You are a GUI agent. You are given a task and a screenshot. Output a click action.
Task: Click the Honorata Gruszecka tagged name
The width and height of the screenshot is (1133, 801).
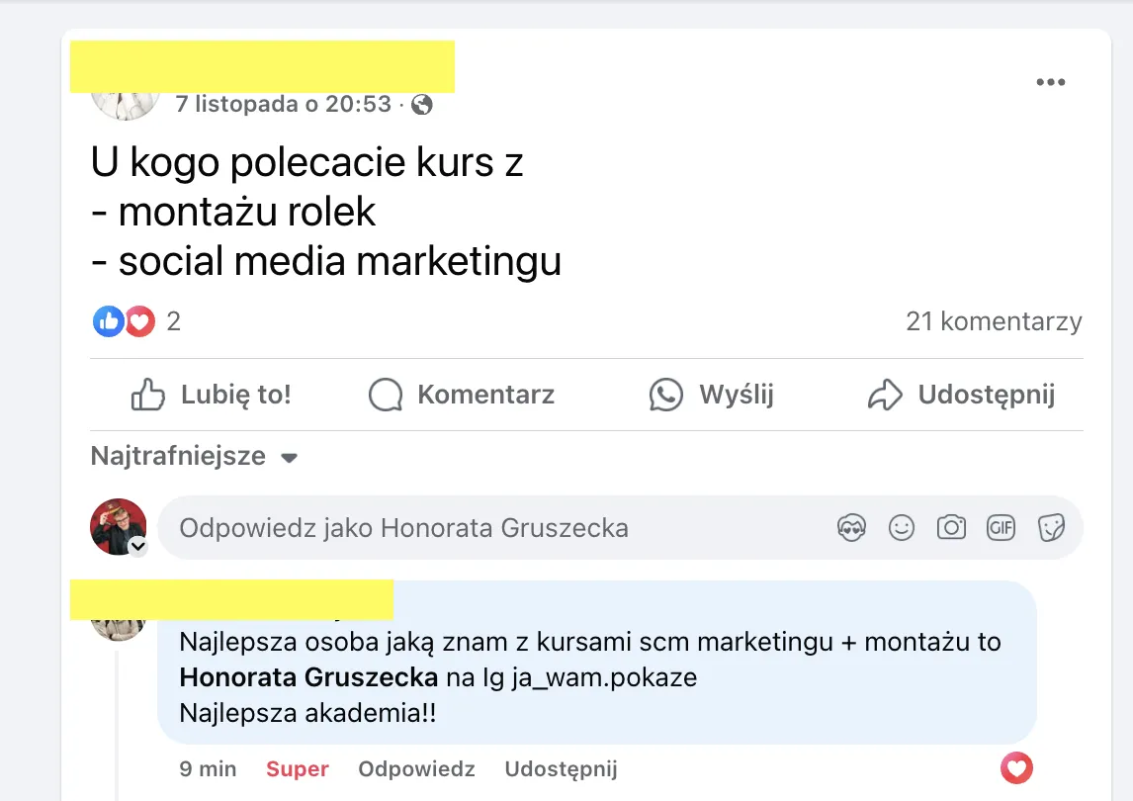308,677
